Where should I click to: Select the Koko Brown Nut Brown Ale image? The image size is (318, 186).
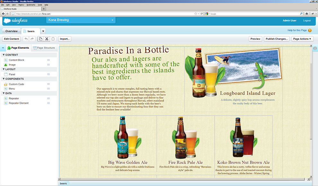click(243, 137)
